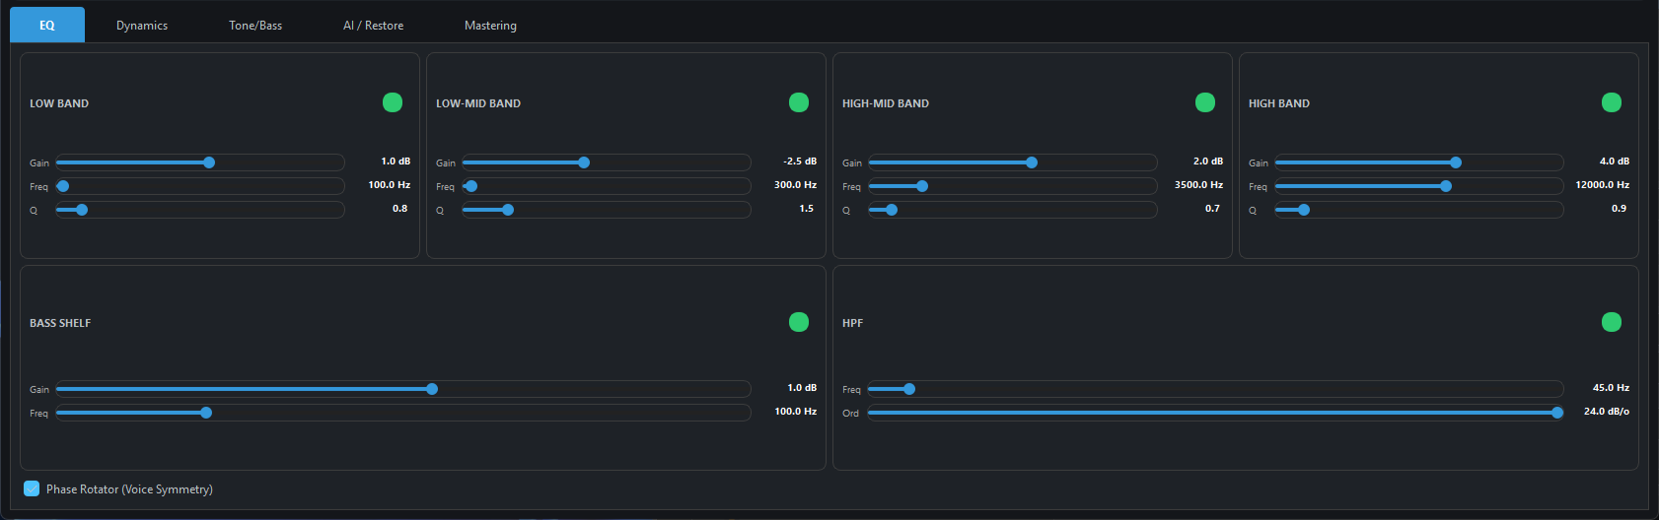1659x520 pixels.
Task: Toggle the Low Band green enable indicator
Action: [393, 102]
